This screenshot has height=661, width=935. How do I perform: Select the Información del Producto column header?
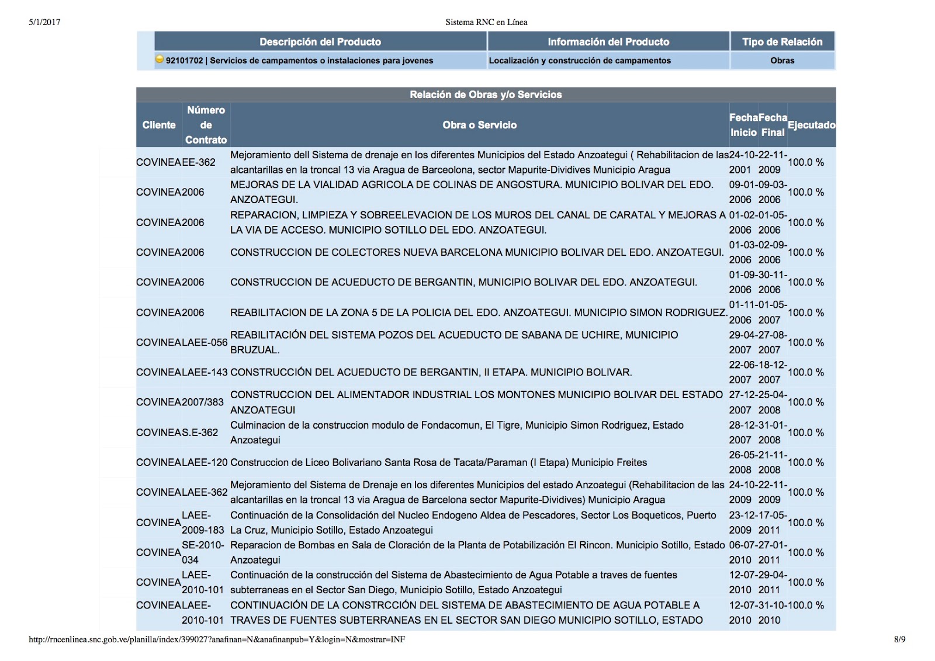point(608,41)
